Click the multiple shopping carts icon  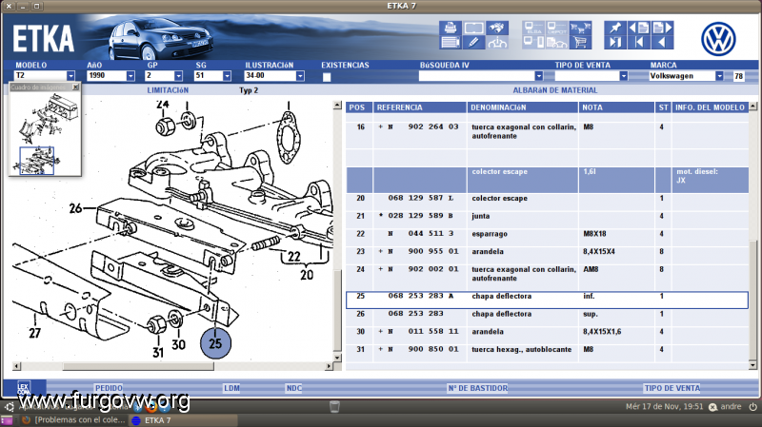[580, 28]
